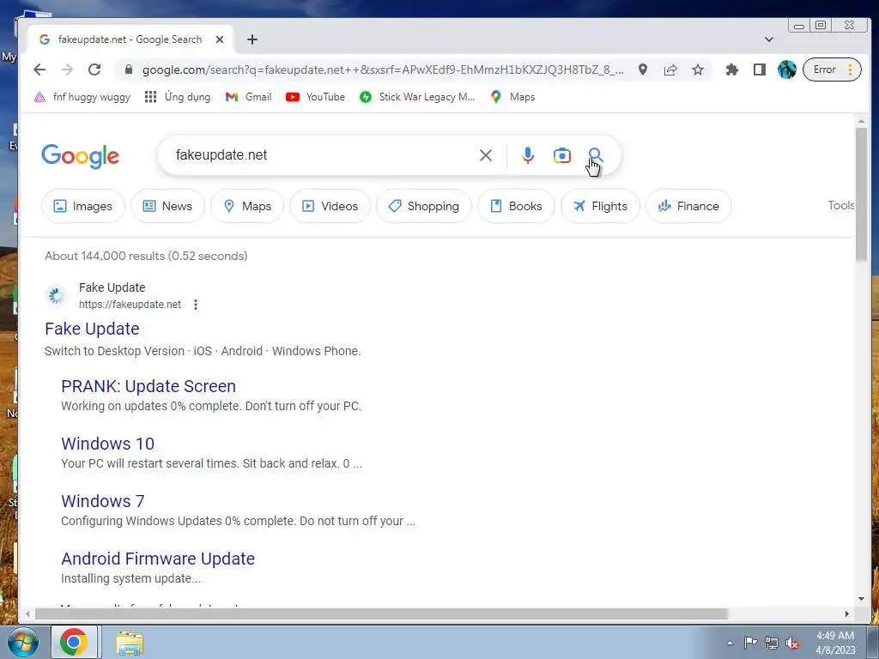Start voice search with microphone
879x659 pixels.
pos(527,155)
